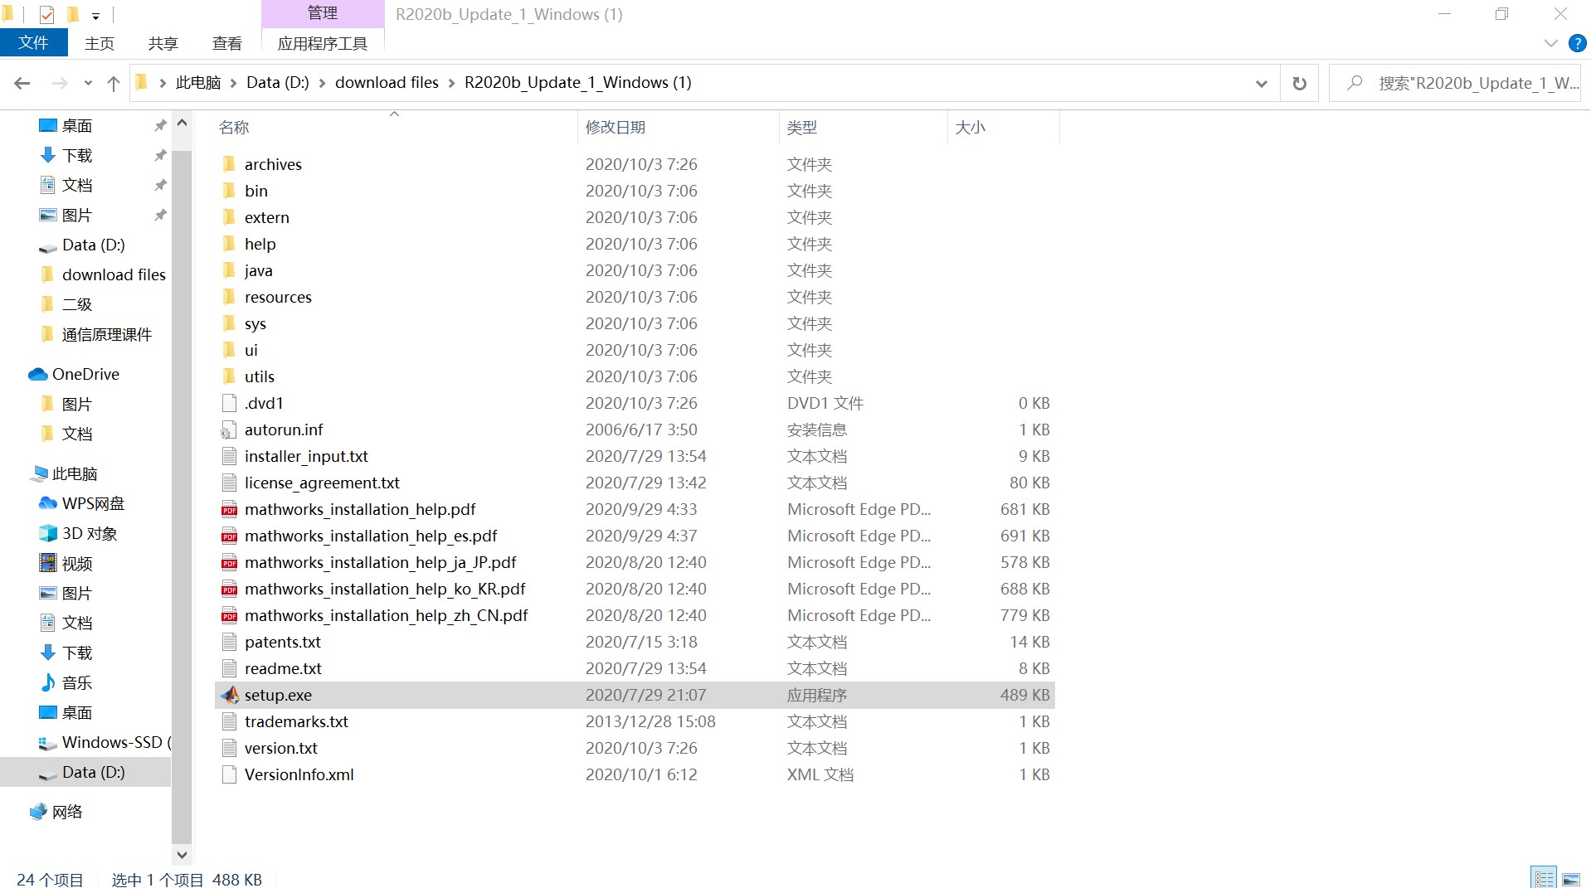Open the recent locations dropdown
Screen dimensions: 1591x888
88,83
